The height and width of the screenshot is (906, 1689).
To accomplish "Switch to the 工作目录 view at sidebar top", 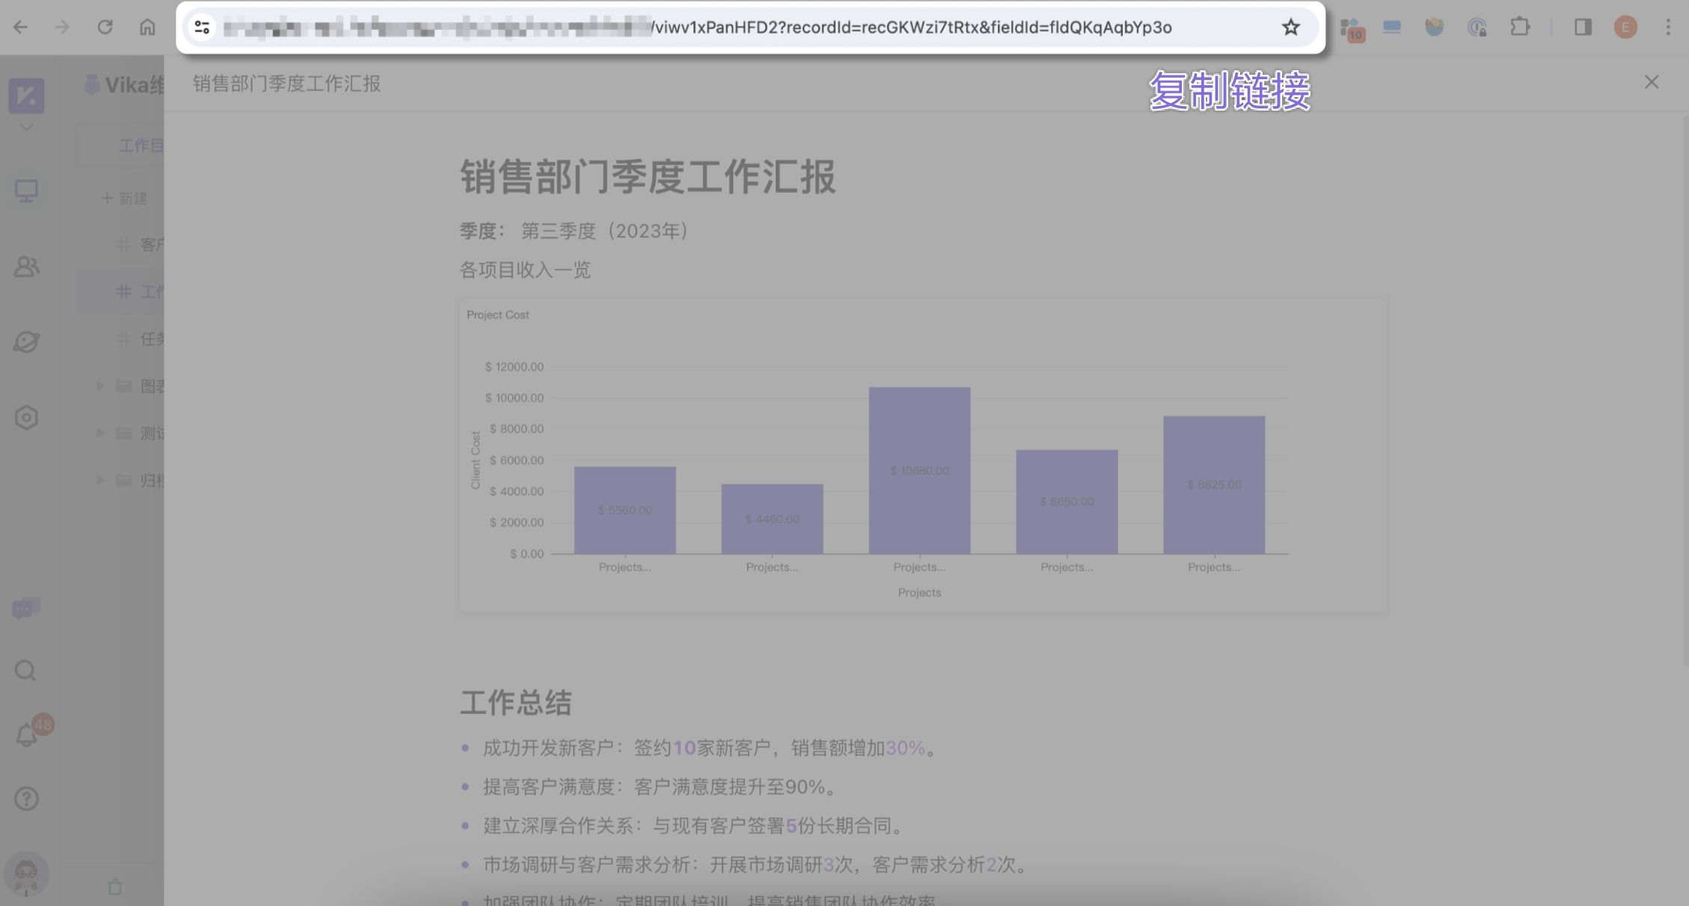I will (x=142, y=145).
